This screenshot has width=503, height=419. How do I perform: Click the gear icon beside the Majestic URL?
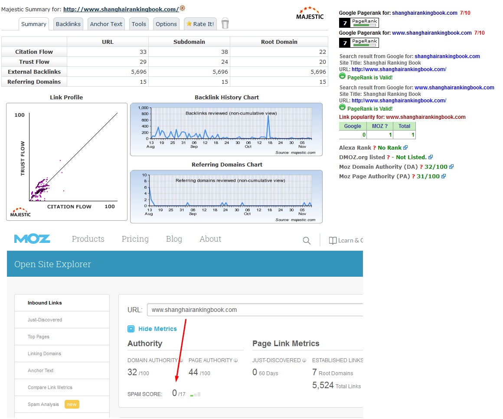183,8
